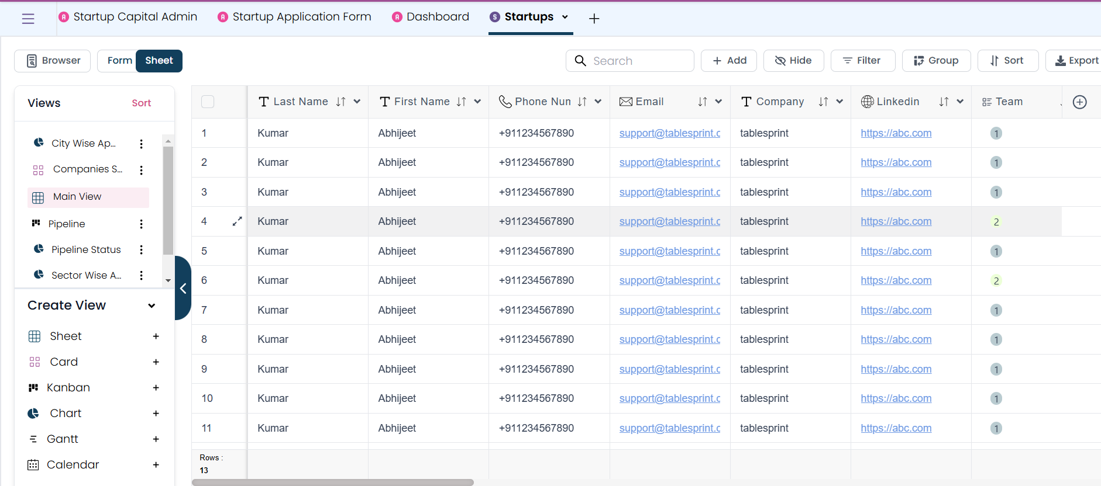The height and width of the screenshot is (486, 1101).
Task: Open Linkedin column dropdown chevron
Action: (x=960, y=102)
